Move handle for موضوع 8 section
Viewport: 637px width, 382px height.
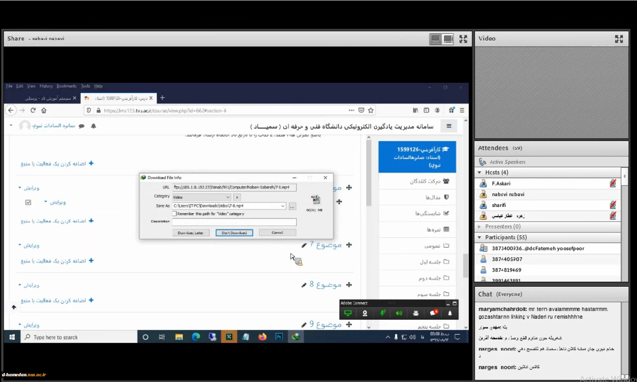pos(349,285)
